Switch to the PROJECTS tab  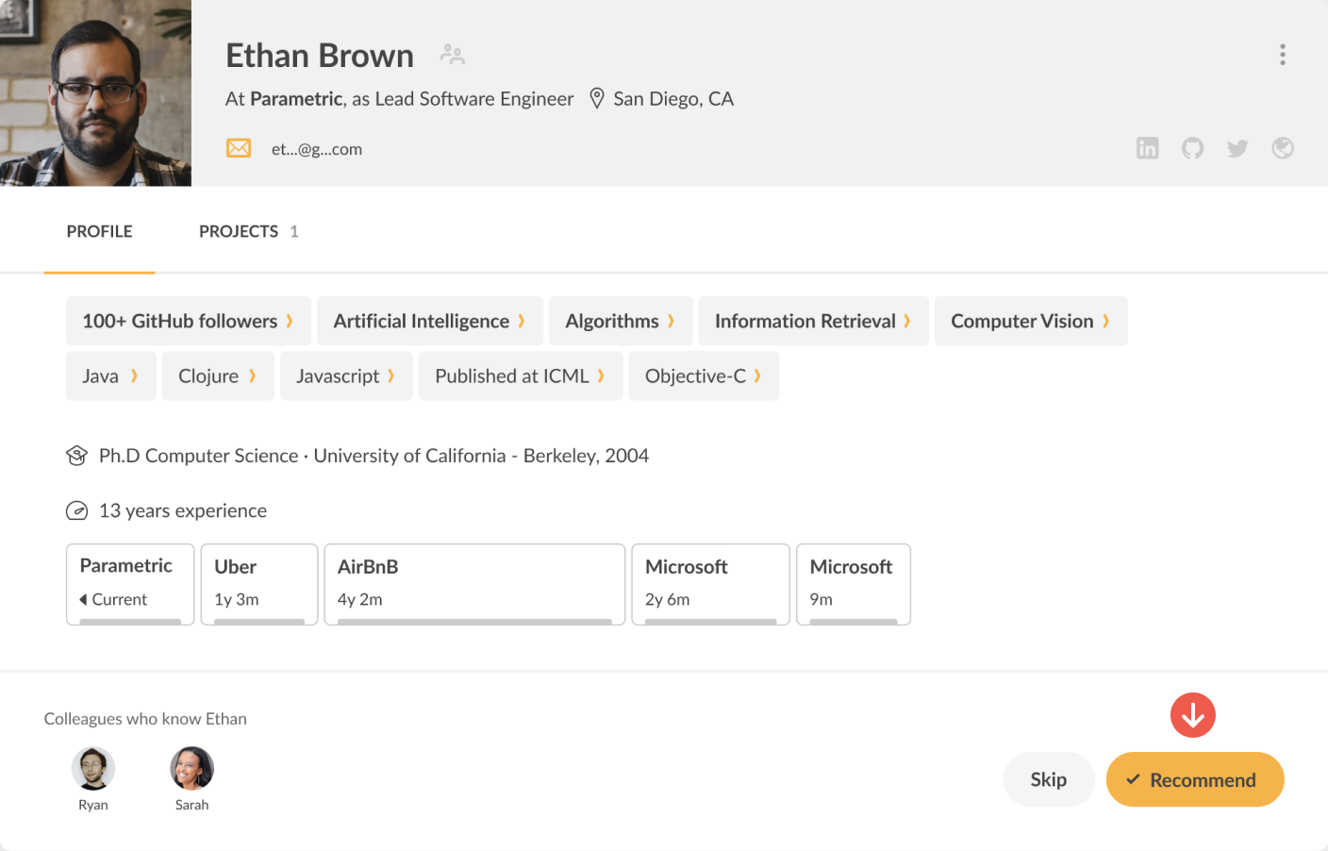pyautogui.click(x=248, y=231)
